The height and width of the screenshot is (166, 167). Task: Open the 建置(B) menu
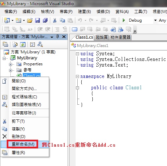[84, 12]
